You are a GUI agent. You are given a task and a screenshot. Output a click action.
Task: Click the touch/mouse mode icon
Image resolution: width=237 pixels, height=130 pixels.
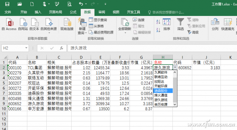pyautogui.click(x=44, y=4)
